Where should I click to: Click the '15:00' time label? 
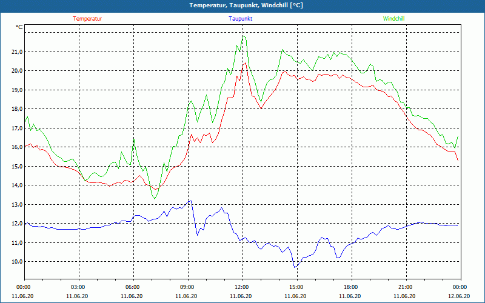pyautogui.click(x=297, y=287)
